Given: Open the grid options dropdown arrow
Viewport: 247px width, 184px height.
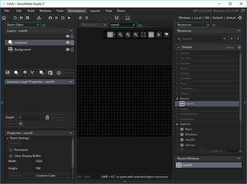Looking at the screenshot, I should (114, 35).
